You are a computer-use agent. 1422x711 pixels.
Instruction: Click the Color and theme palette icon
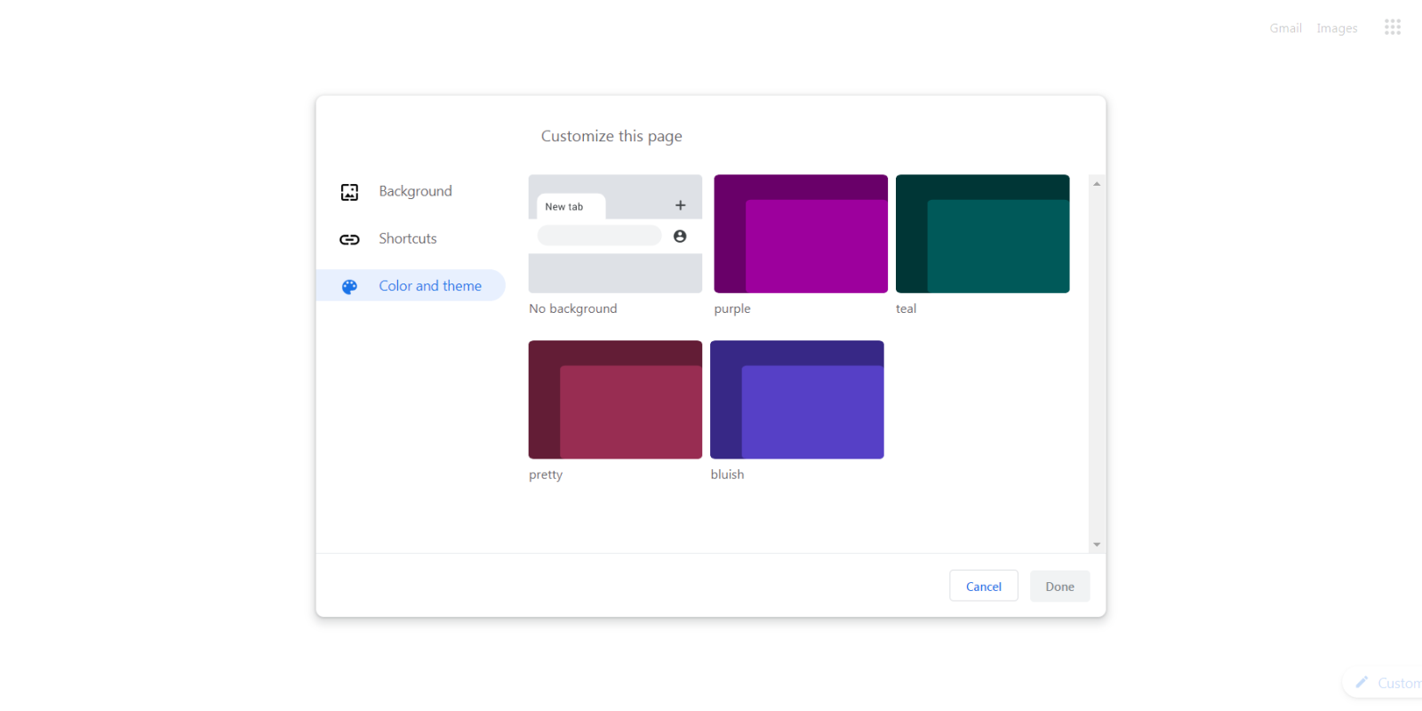pos(349,287)
